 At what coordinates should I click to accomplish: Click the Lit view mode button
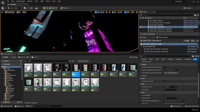click(x=19, y=12)
